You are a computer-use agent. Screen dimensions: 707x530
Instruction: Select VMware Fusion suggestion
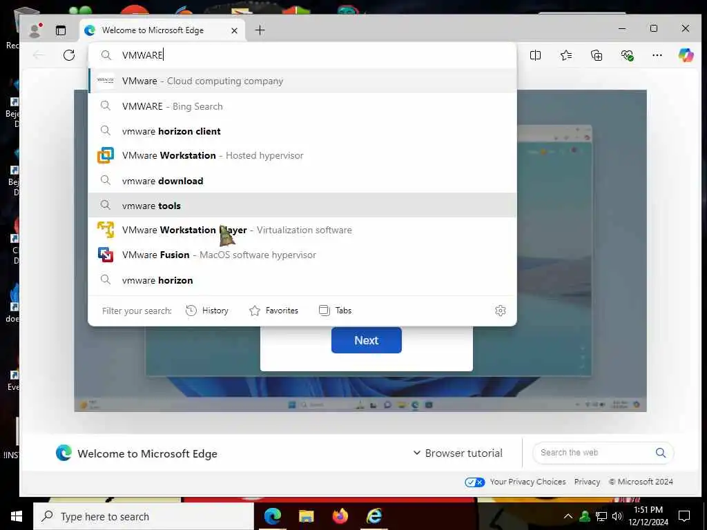[302, 255]
